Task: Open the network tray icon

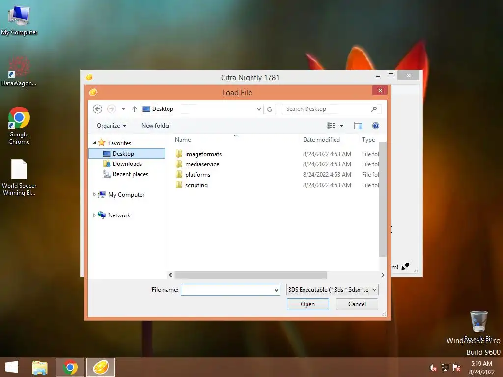Action: (x=445, y=368)
